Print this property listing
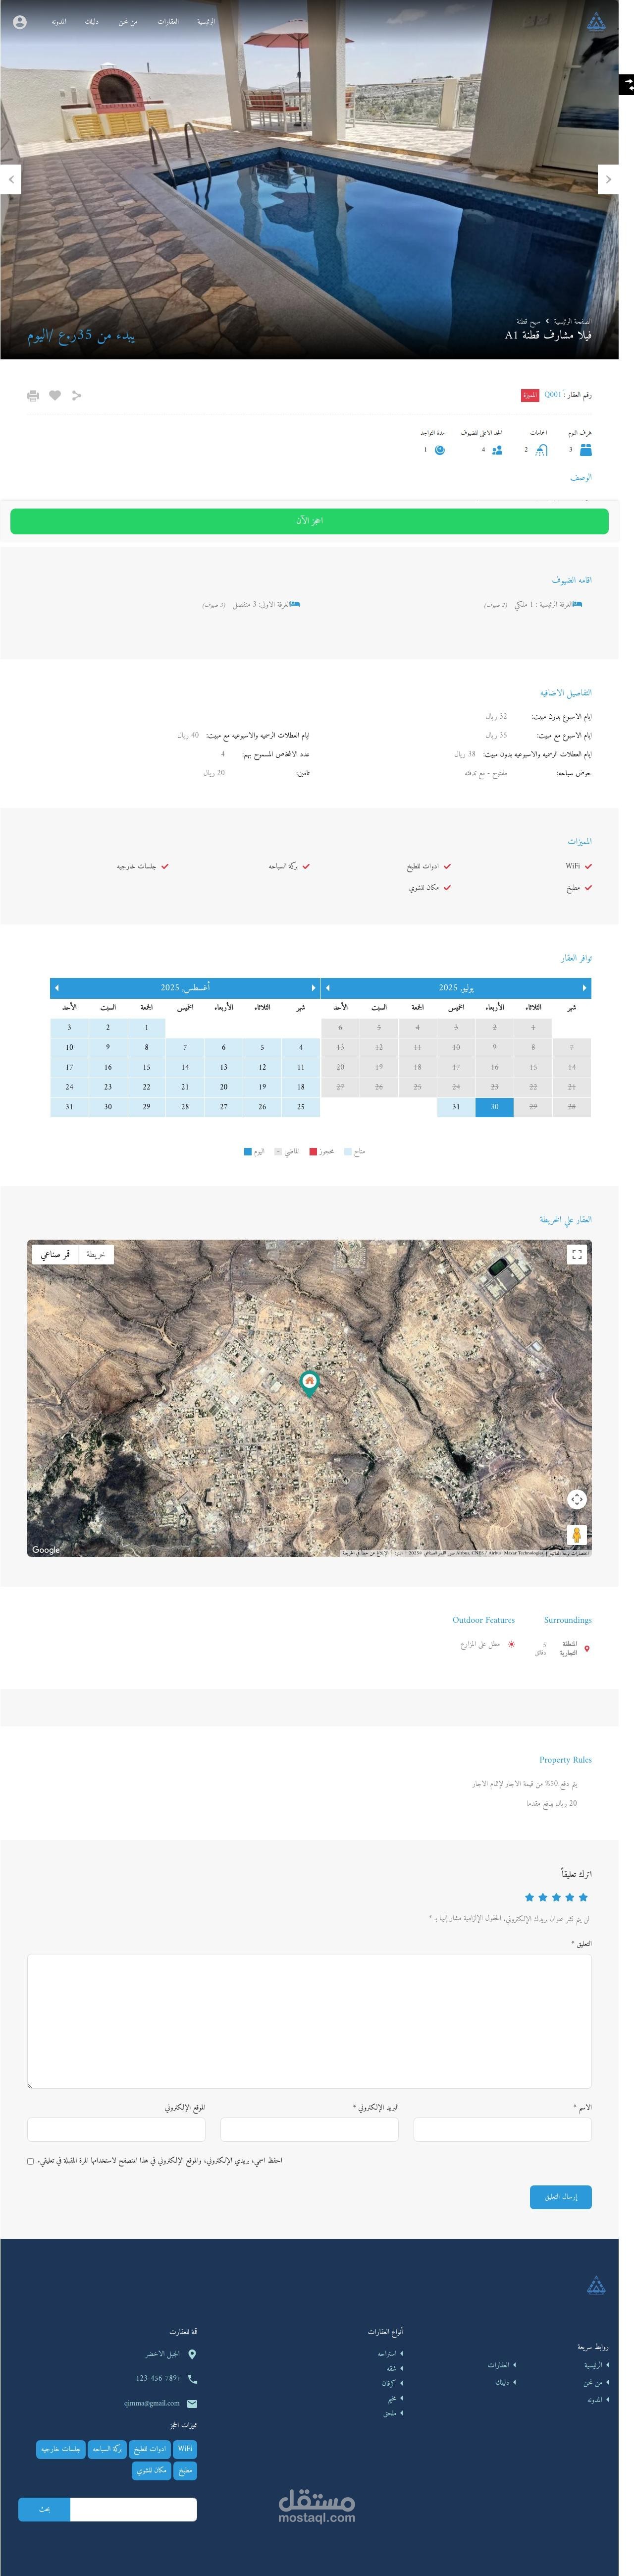 coord(33,395)
